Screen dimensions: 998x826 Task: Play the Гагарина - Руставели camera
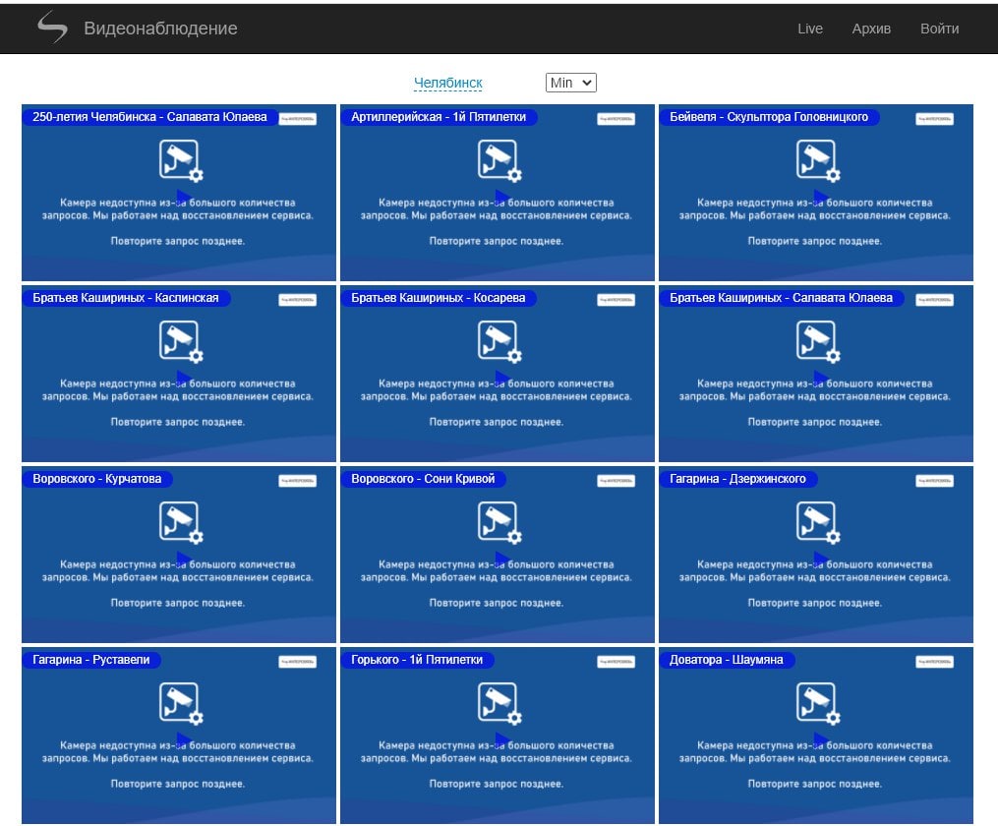pos(184,738)
